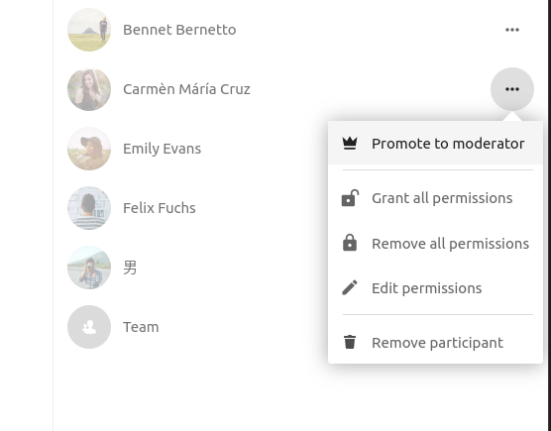Select Promote to moderator
551x431 pixels.
pyautogui.click(x=435, y=144)
